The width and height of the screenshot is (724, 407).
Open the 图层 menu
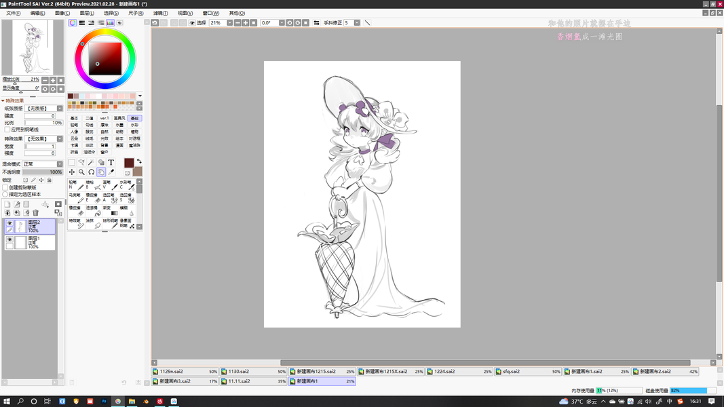click(87, 13)
